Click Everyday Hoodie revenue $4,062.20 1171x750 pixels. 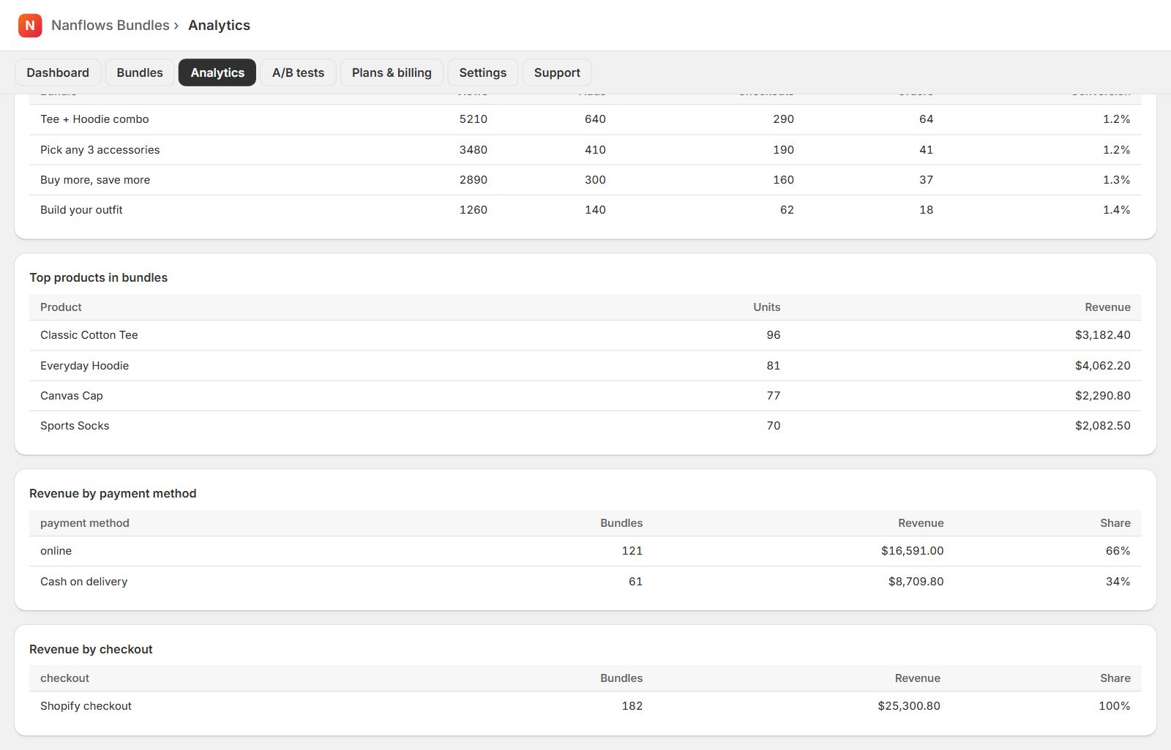coord(1103,366)
